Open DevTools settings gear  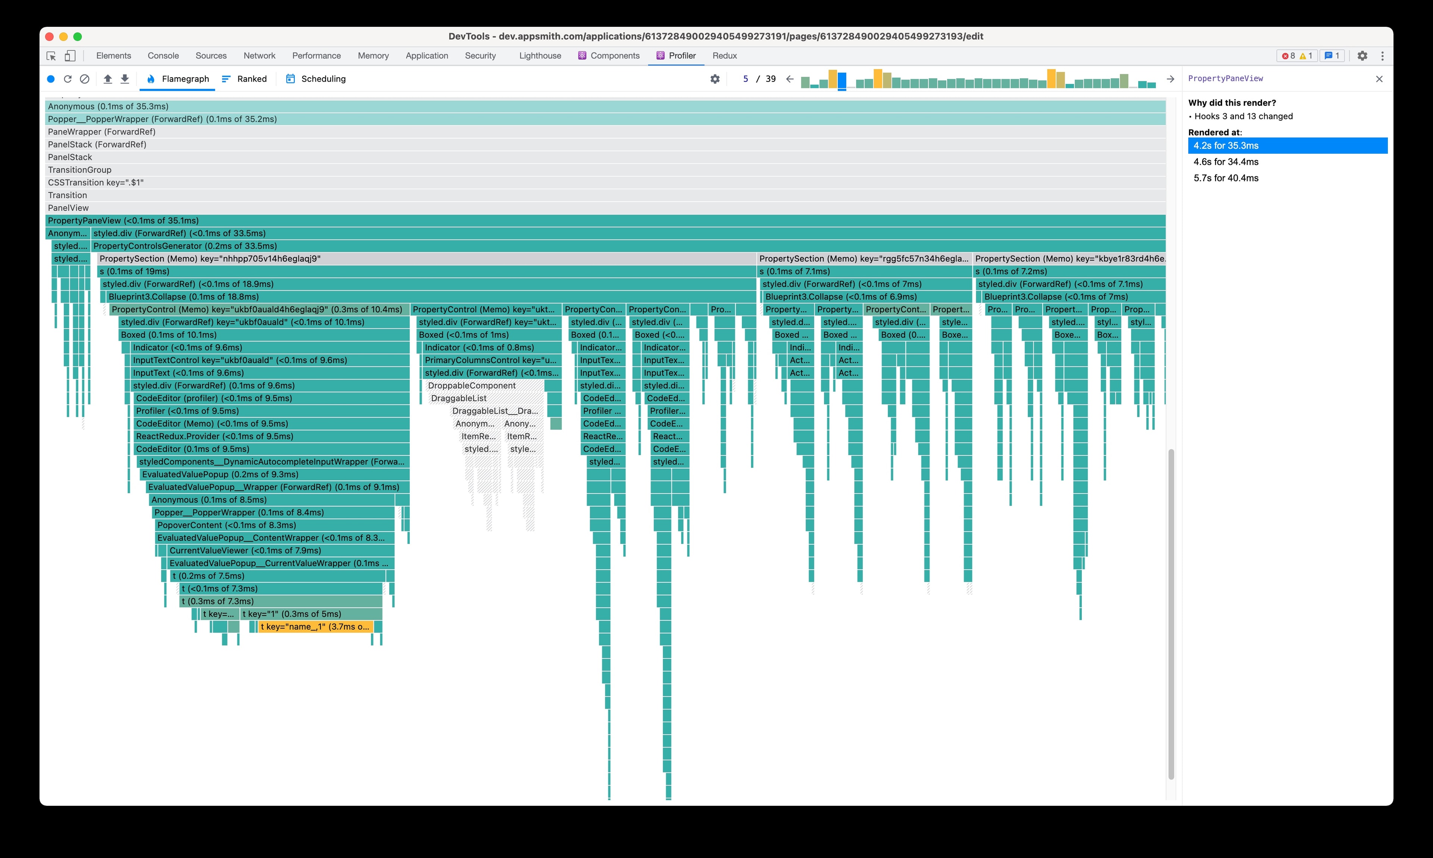[x=1362, y=56]
